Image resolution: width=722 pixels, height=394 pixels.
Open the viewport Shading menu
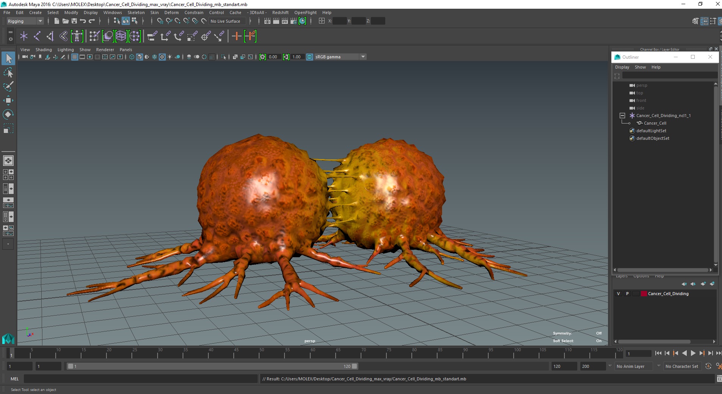pyautogui.click(x=44, y=50)
